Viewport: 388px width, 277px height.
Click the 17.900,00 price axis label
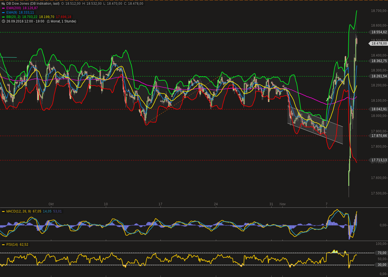pyautogui.click(x=379, y=131)
